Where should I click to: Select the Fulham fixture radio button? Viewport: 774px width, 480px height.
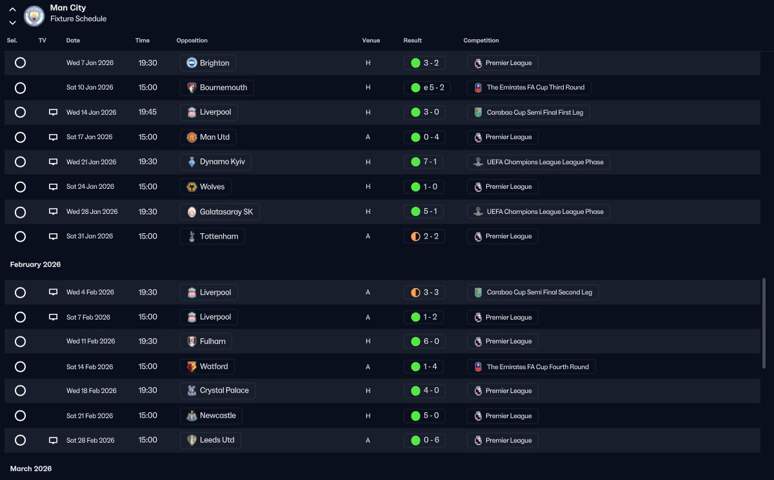(x=20, y=341)
